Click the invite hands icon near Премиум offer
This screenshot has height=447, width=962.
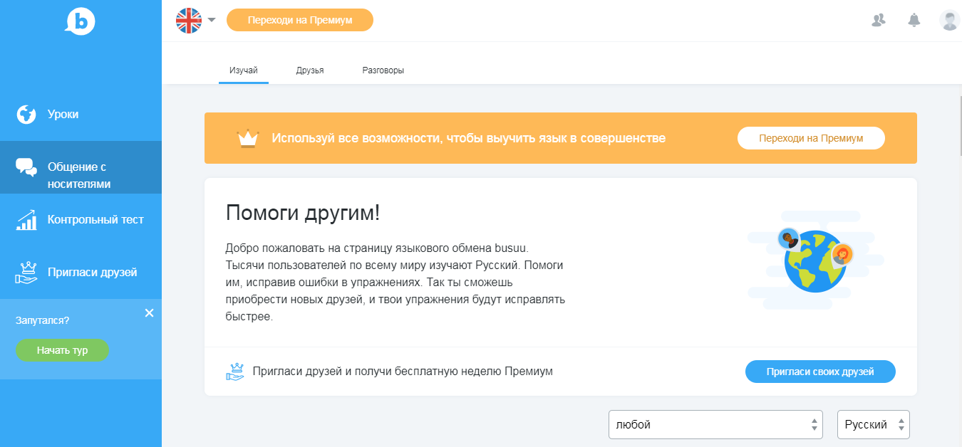point(237,370)
